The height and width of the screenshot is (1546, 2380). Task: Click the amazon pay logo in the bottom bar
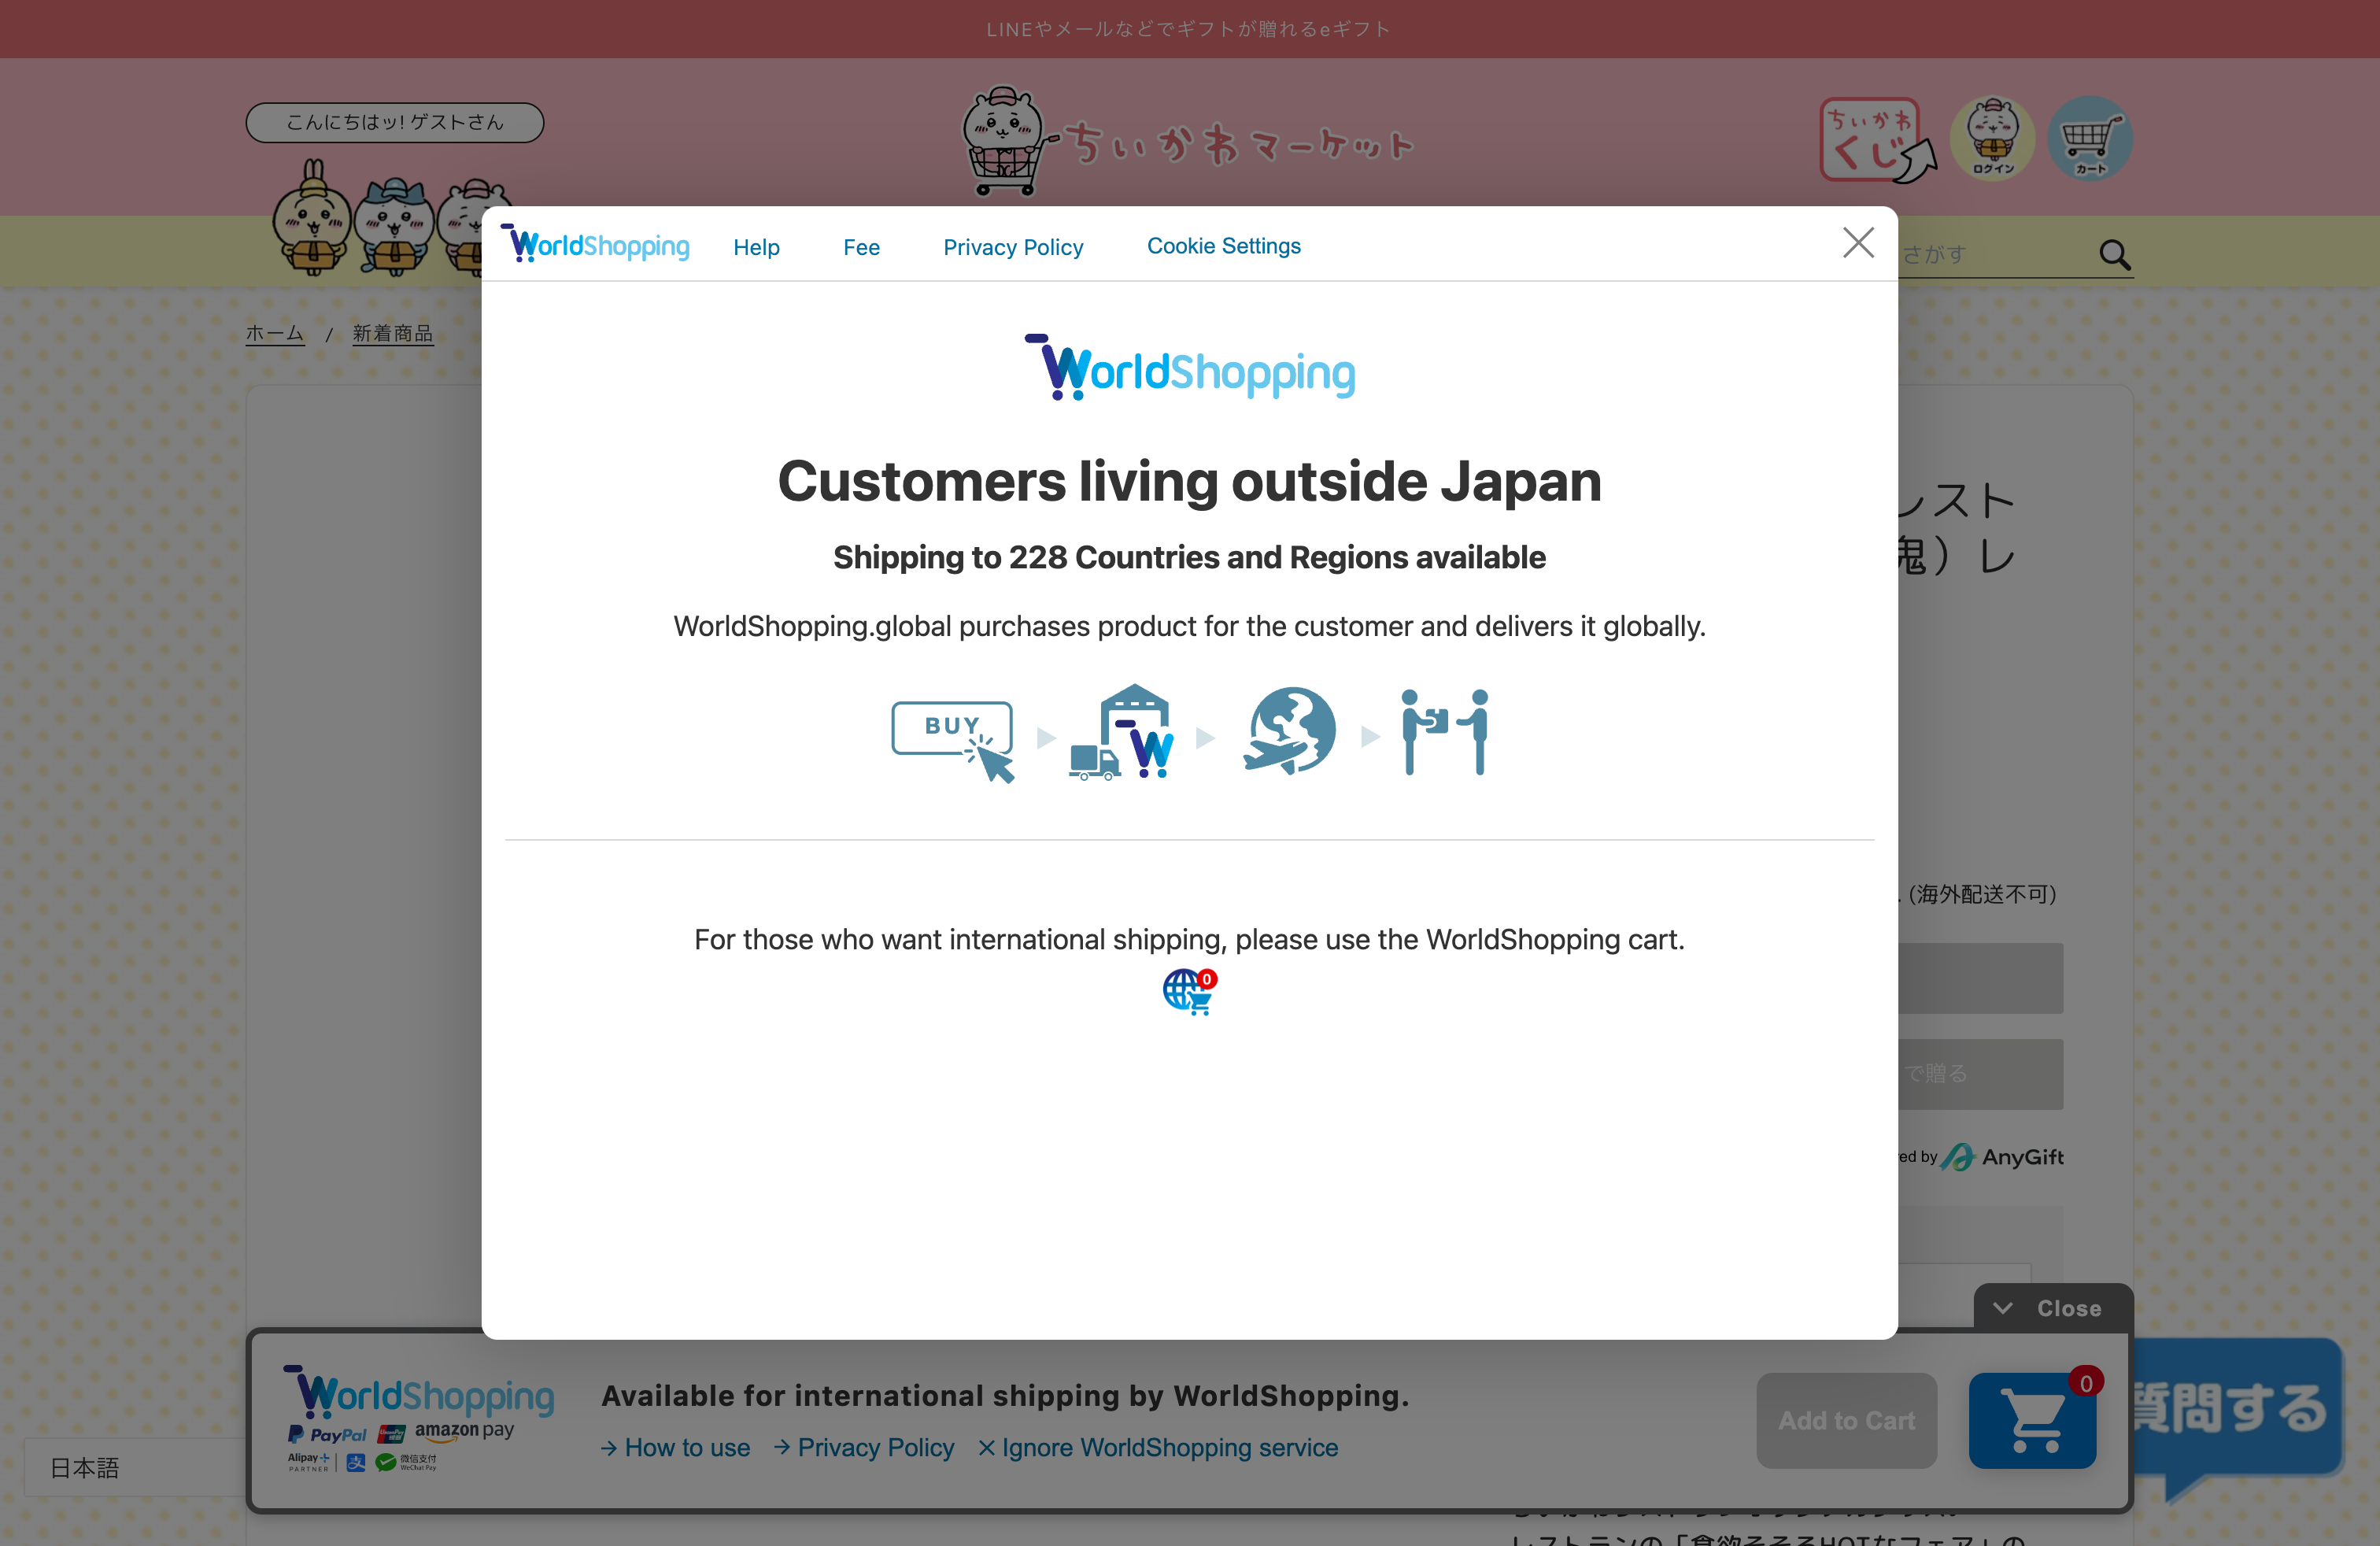pyautogui.click(x=464, y=1431)
